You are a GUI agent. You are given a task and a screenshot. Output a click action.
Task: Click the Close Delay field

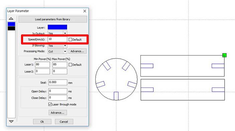(58, 98)
